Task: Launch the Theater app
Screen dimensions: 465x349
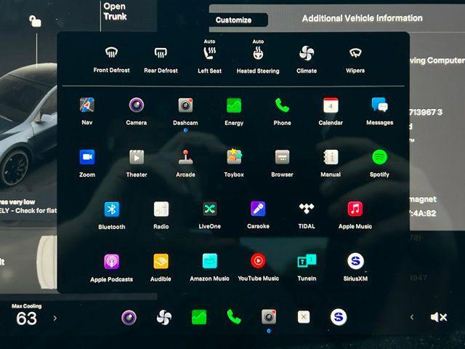Action: pyautogui.click(x=137, y=157)
